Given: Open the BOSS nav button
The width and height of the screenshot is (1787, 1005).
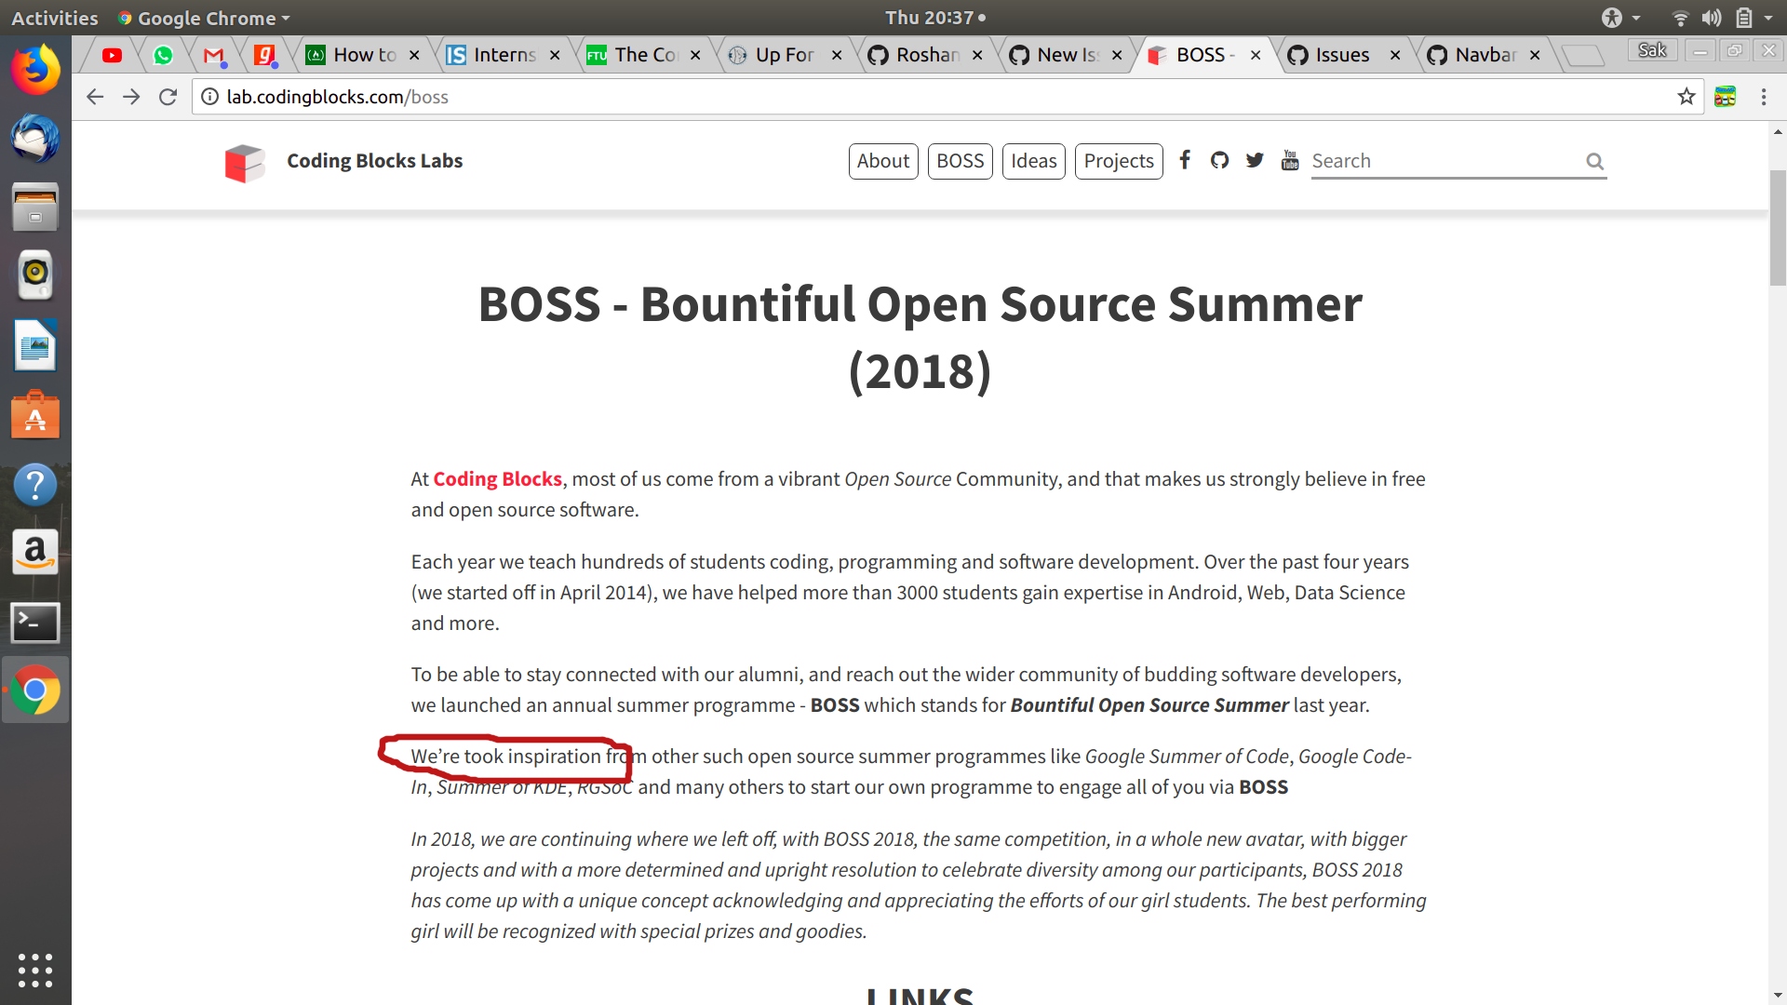Looking at the screenshot, I should (x=960, y=161).
